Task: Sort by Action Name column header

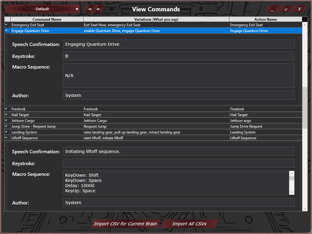Action: (x=265, y=19)
